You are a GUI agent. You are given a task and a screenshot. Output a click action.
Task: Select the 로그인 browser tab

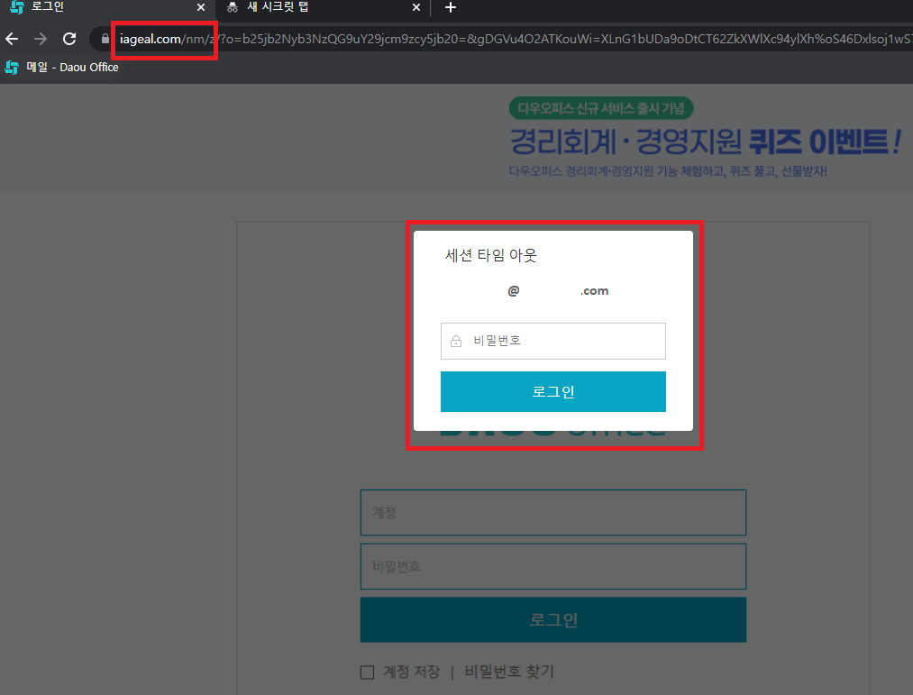(x=99, y=7)
